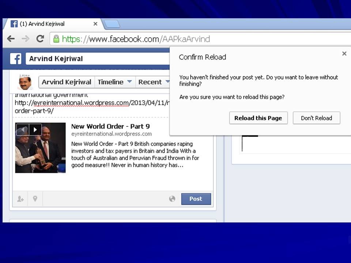Image resolution: width=351 pixels, height=263 pixels.
Task: Click the post text area with the wordpress URL
Action: [x=91, y=104]
